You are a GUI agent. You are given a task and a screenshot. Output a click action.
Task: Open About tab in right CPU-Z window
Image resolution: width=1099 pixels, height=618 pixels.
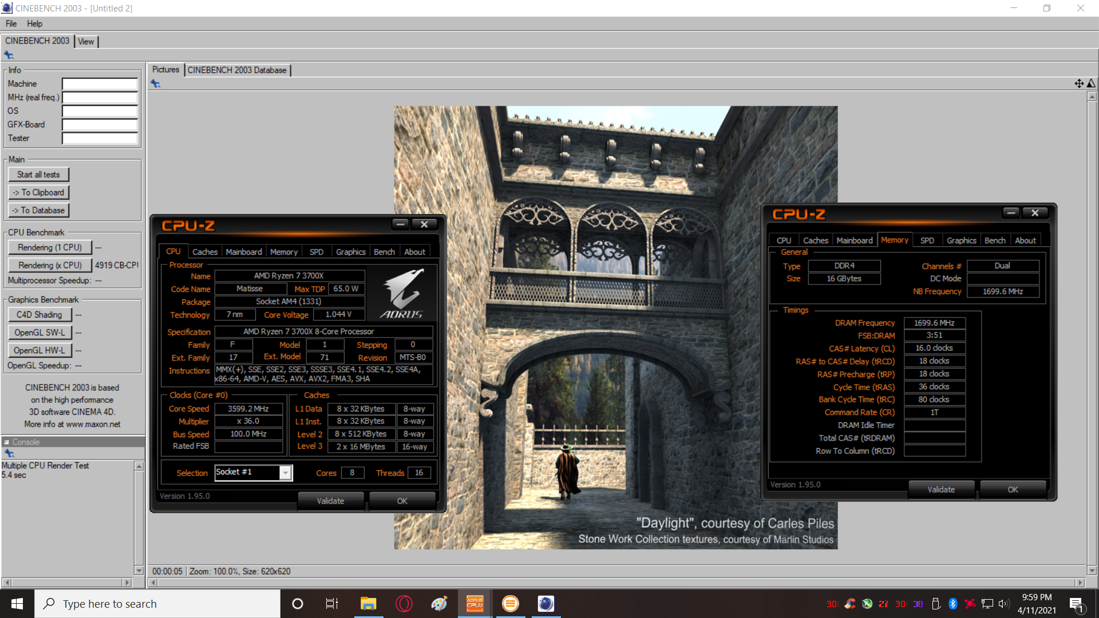click(1025, 240)
